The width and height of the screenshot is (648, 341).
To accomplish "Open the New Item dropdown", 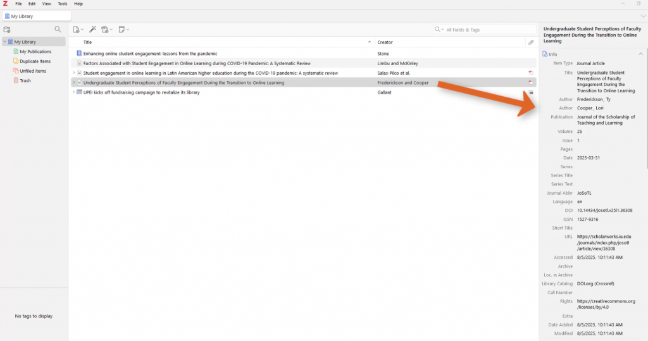I will point(78,30).
